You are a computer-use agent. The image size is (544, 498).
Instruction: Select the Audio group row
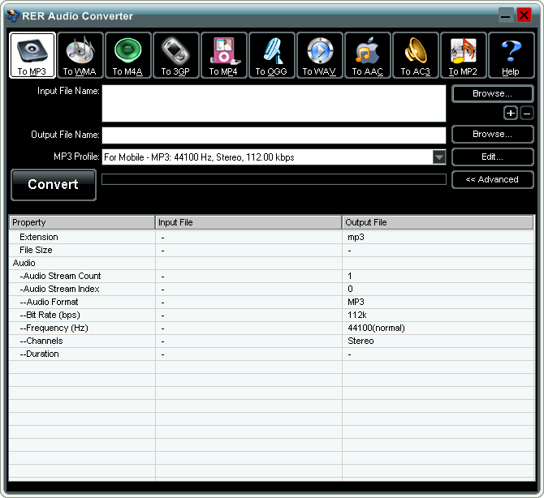pyautogui.click(x=271, y=263)
